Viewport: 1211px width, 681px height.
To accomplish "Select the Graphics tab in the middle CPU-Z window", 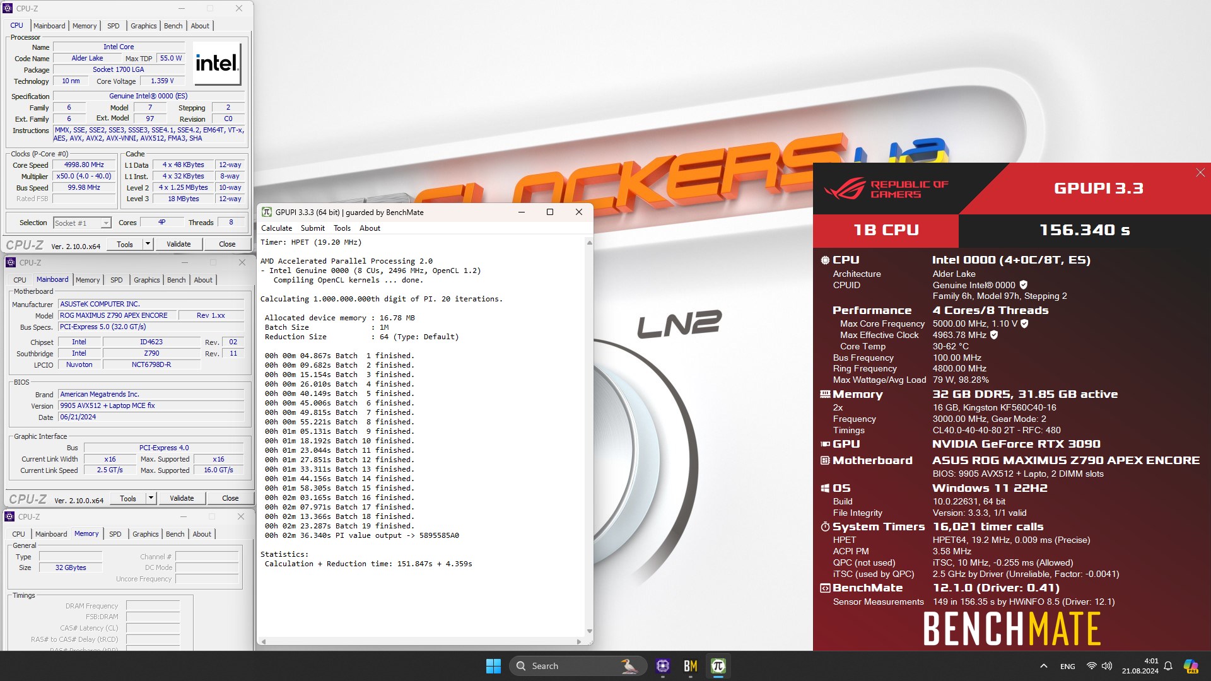I will tap(147, 280).
